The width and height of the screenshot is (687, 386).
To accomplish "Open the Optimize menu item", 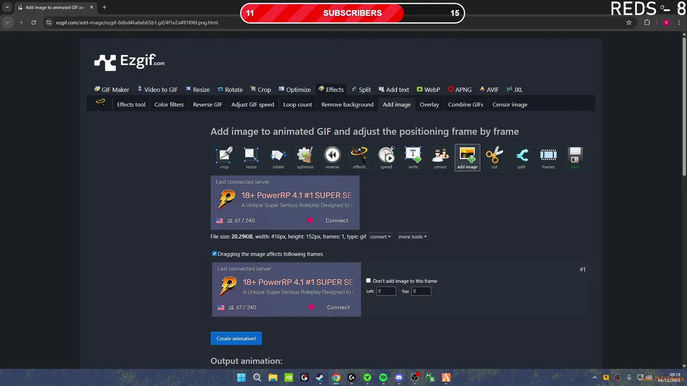I will 295,90.
